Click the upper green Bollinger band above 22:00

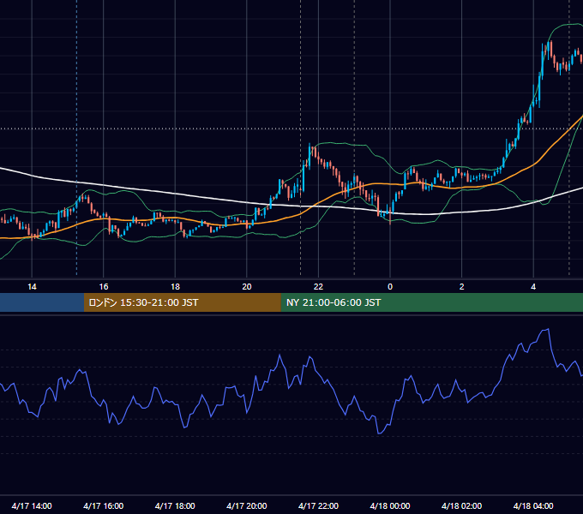(x=319, y=143)
